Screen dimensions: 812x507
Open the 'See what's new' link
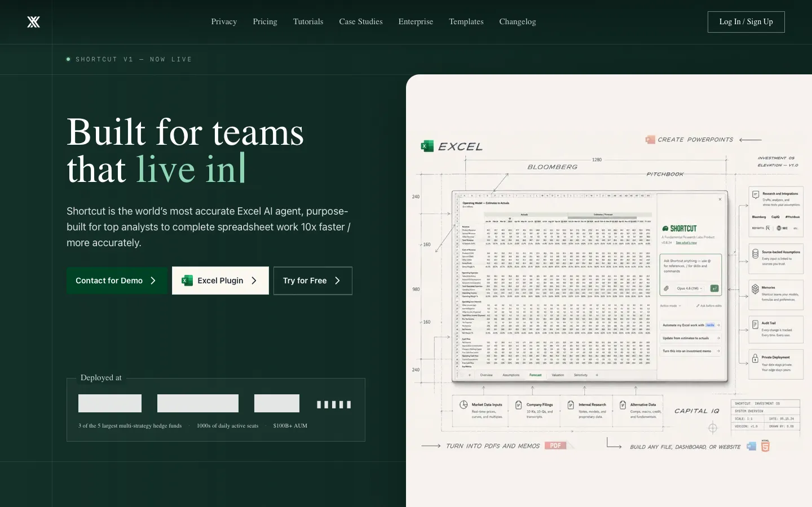coord(686,243)
